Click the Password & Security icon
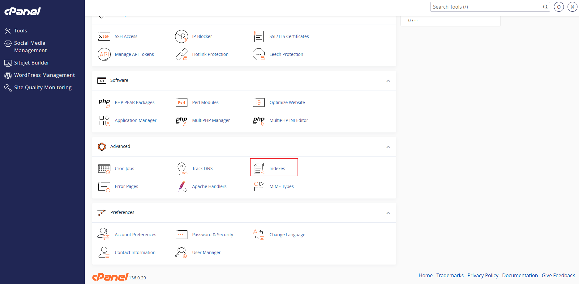Viewport: 579px width, 284px height. pos(182,235)
